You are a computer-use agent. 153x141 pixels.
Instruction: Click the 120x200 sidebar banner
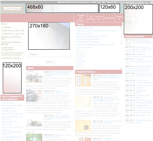tap(12, 78)
